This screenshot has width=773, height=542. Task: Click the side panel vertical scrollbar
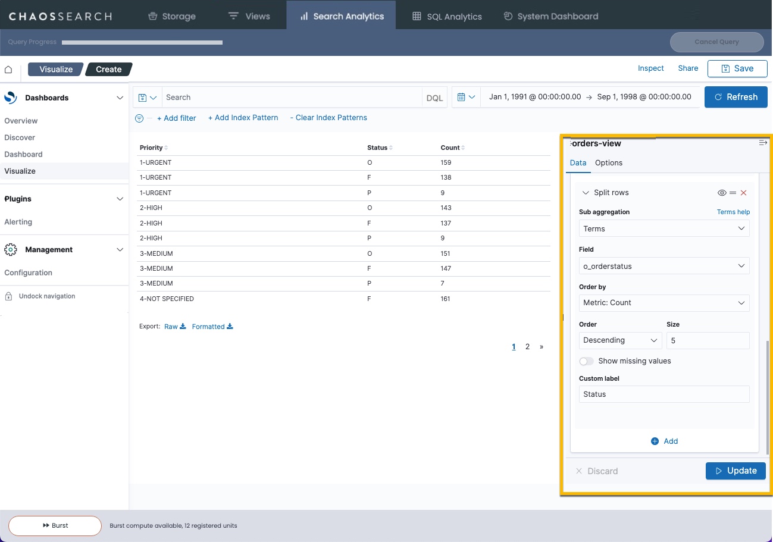pyautogui.click(x=768, y=397)
